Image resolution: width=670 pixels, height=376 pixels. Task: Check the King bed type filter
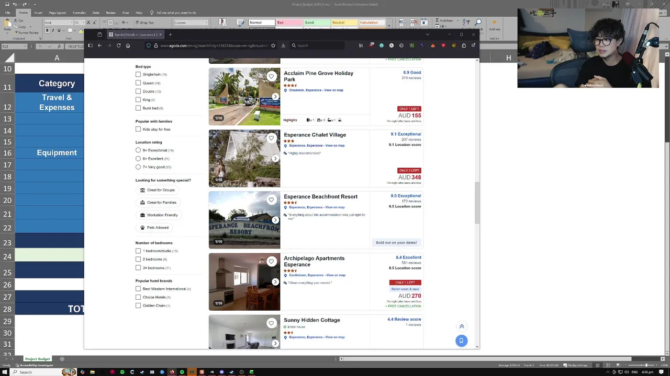coord(138,100)
